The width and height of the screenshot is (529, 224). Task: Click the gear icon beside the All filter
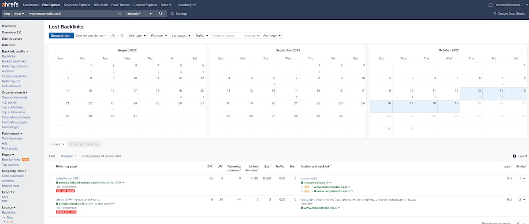[122, 35]
